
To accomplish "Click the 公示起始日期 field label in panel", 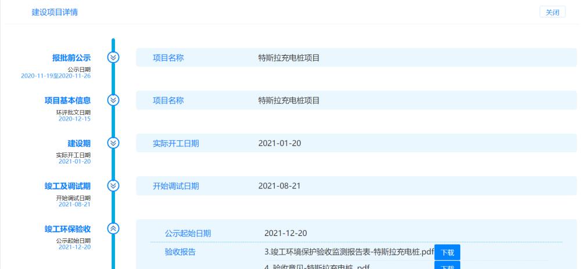I will (188, 233).
